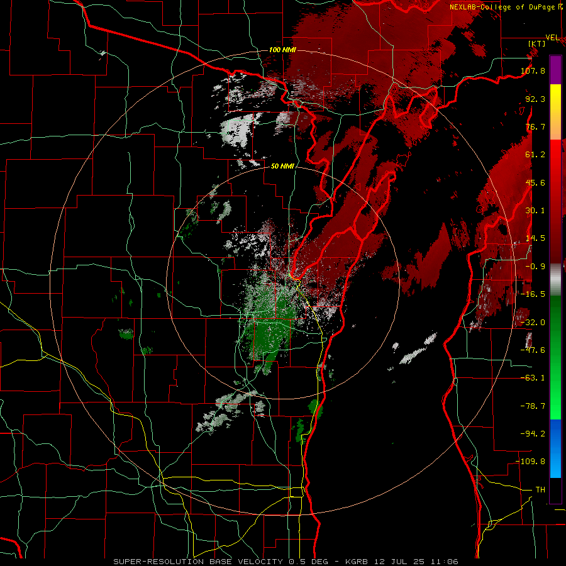Click the TH label on color scale
Viewport: 566px width, 566px height.
coord(540,490)
